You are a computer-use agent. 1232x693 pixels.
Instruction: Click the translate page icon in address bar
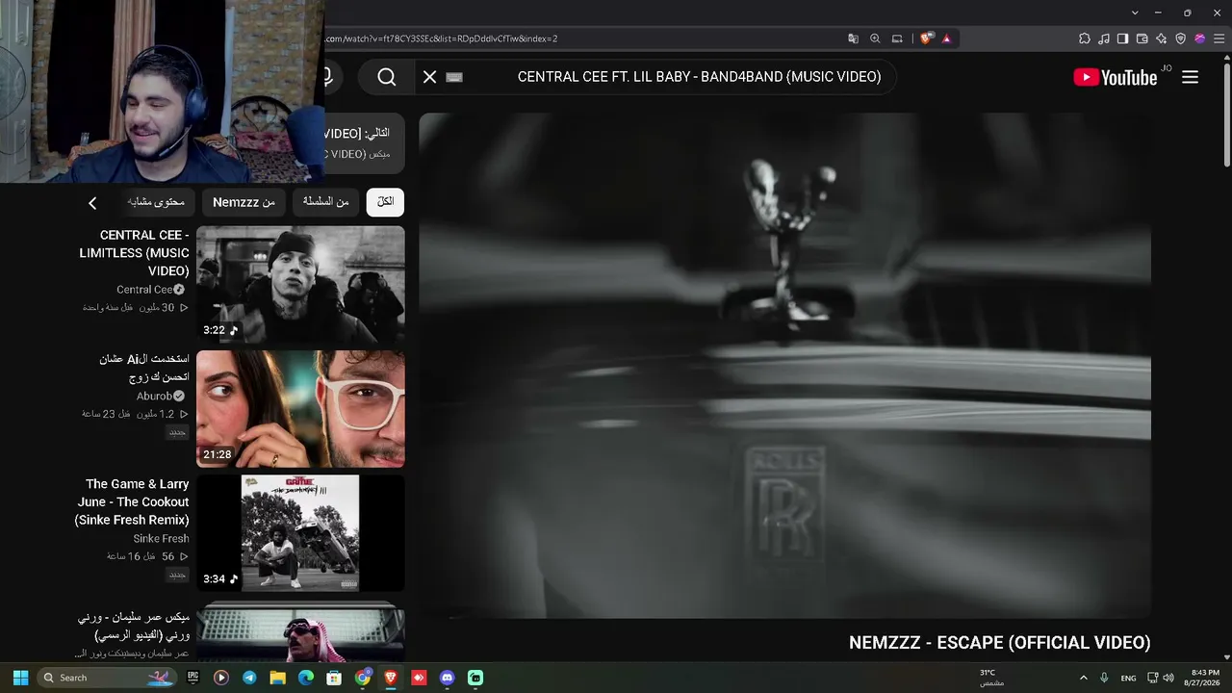point(853,38)
